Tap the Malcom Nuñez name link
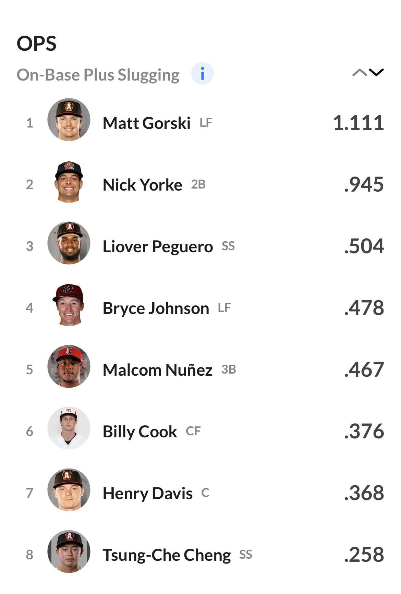The width and height of the screenshot is (401, 594). pyautogui.click(x=157, y=370)
